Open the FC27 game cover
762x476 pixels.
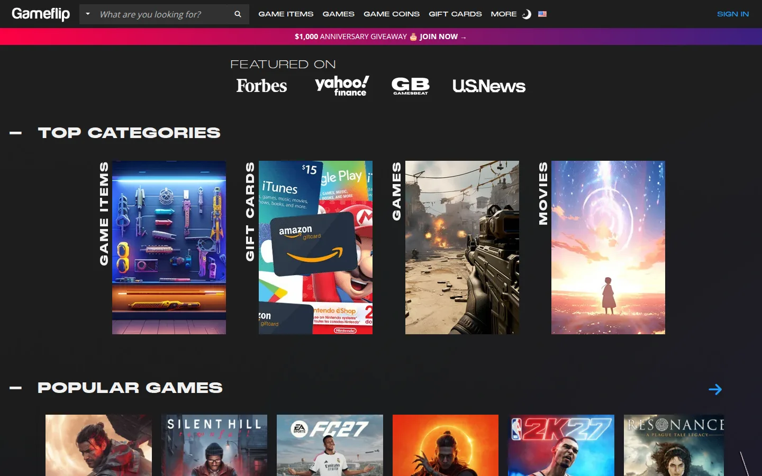tap(330, 445)
